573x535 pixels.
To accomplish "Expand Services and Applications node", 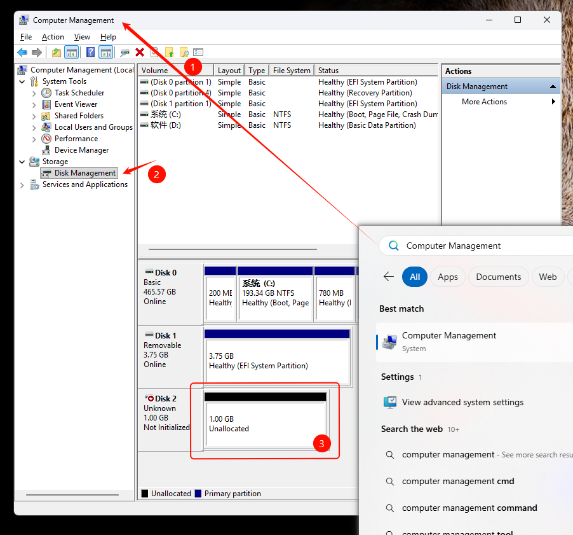I will (x=22, y=185).
